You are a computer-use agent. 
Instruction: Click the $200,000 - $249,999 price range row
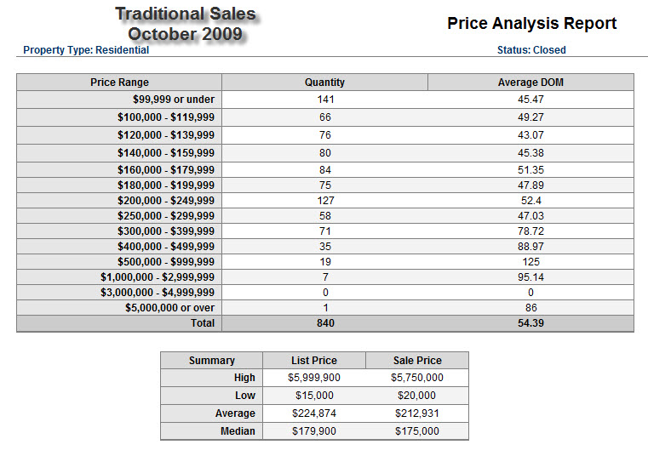point(166,200)
